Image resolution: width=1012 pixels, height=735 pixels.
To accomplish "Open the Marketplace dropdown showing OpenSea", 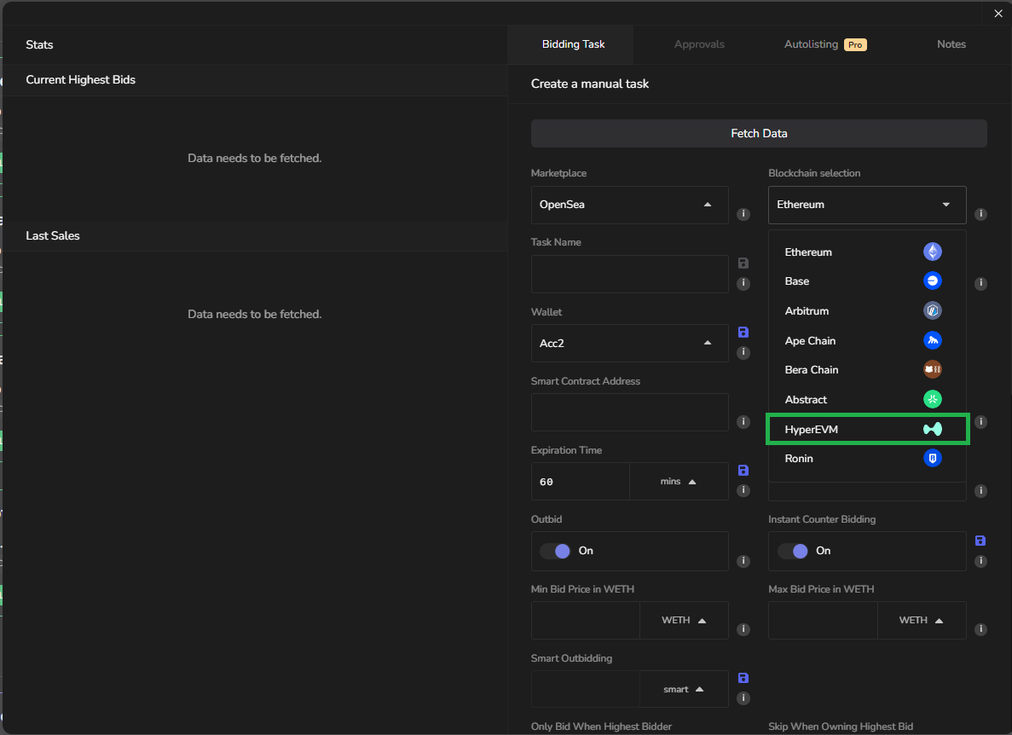I will click(x=629, y=205).
